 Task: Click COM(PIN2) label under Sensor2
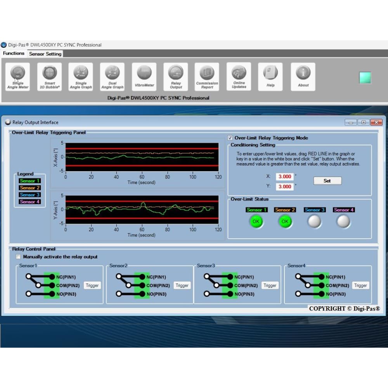(x=158, y=286)
